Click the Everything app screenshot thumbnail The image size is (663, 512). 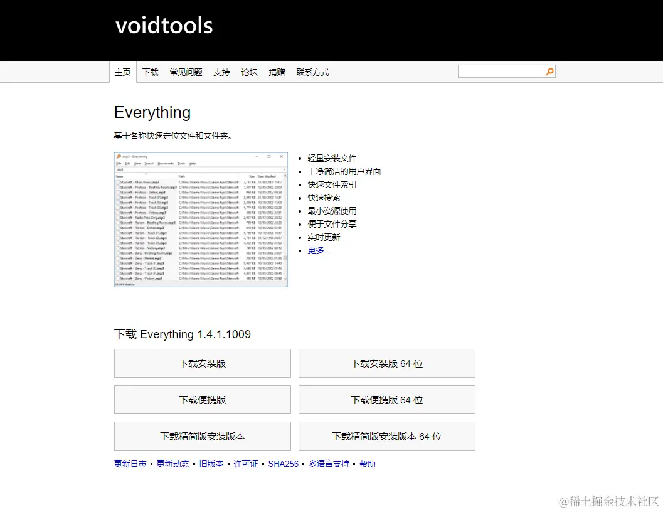tap(201, 220)
